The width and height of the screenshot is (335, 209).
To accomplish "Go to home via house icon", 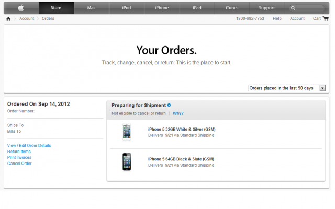I will 8,19.
